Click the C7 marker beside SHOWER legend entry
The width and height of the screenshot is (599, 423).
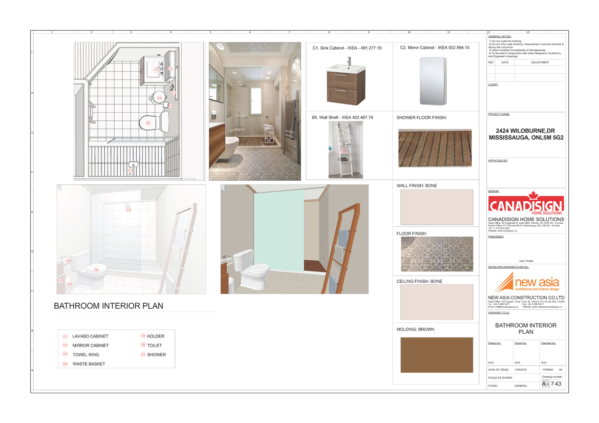coord(143,354)
